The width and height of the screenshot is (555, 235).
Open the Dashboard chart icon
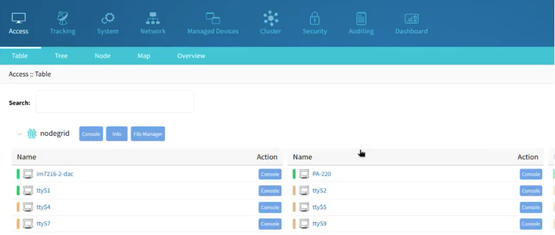(x=411, y=19)
